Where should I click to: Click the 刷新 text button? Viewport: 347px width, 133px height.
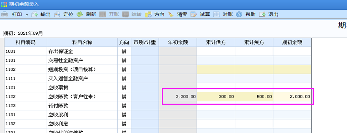[91, 15]
